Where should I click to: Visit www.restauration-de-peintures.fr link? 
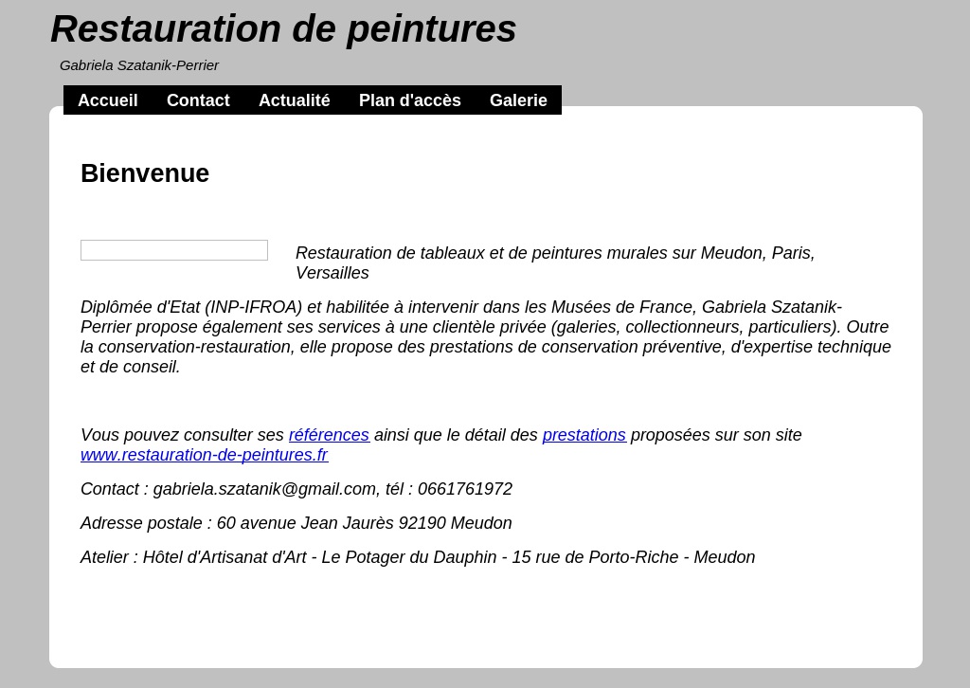tap(205, 455)
